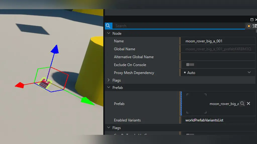Collapse the Flags section below Enabled Variants
Image resolution: width=257 pixels, height=144 pixels.
(x=109, y=128)
